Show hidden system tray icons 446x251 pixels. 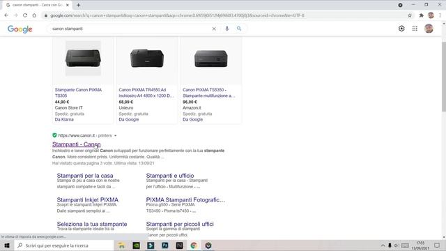click(x=383, y=245)
